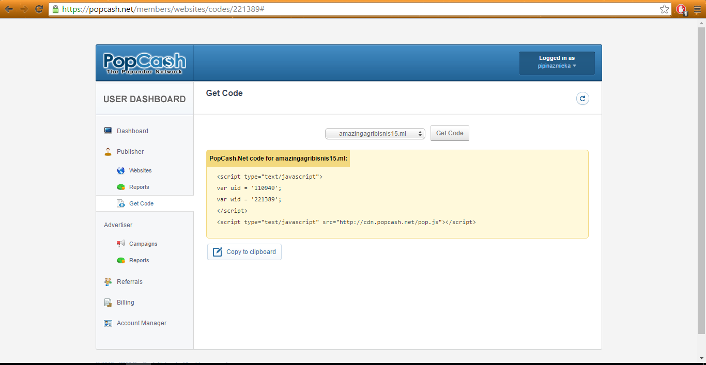Click the Campaigns megaphone icon
Screen dimensions: 706x365
point(121,244)
